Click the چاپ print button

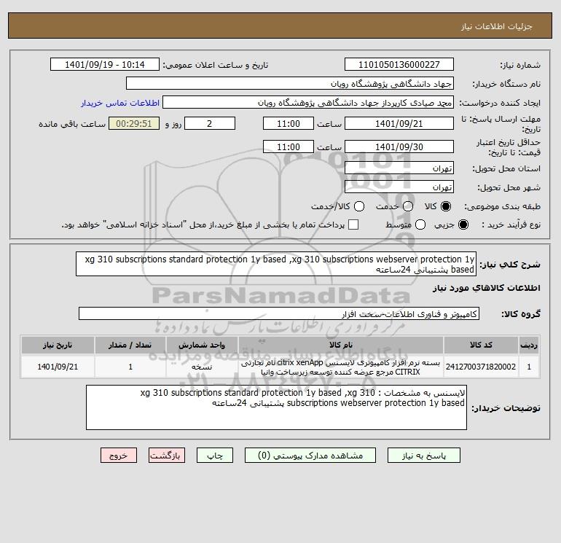(x=215, y=456)
